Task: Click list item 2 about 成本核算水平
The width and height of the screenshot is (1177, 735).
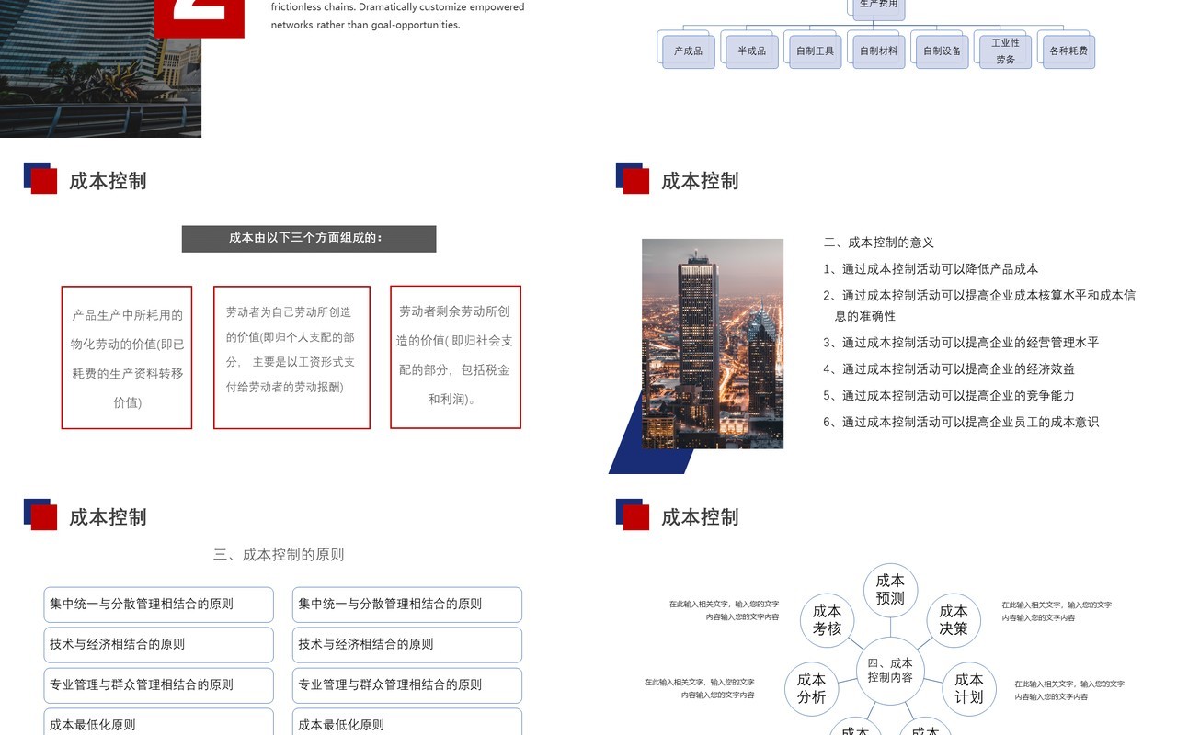Action: [x=979, y=305]
